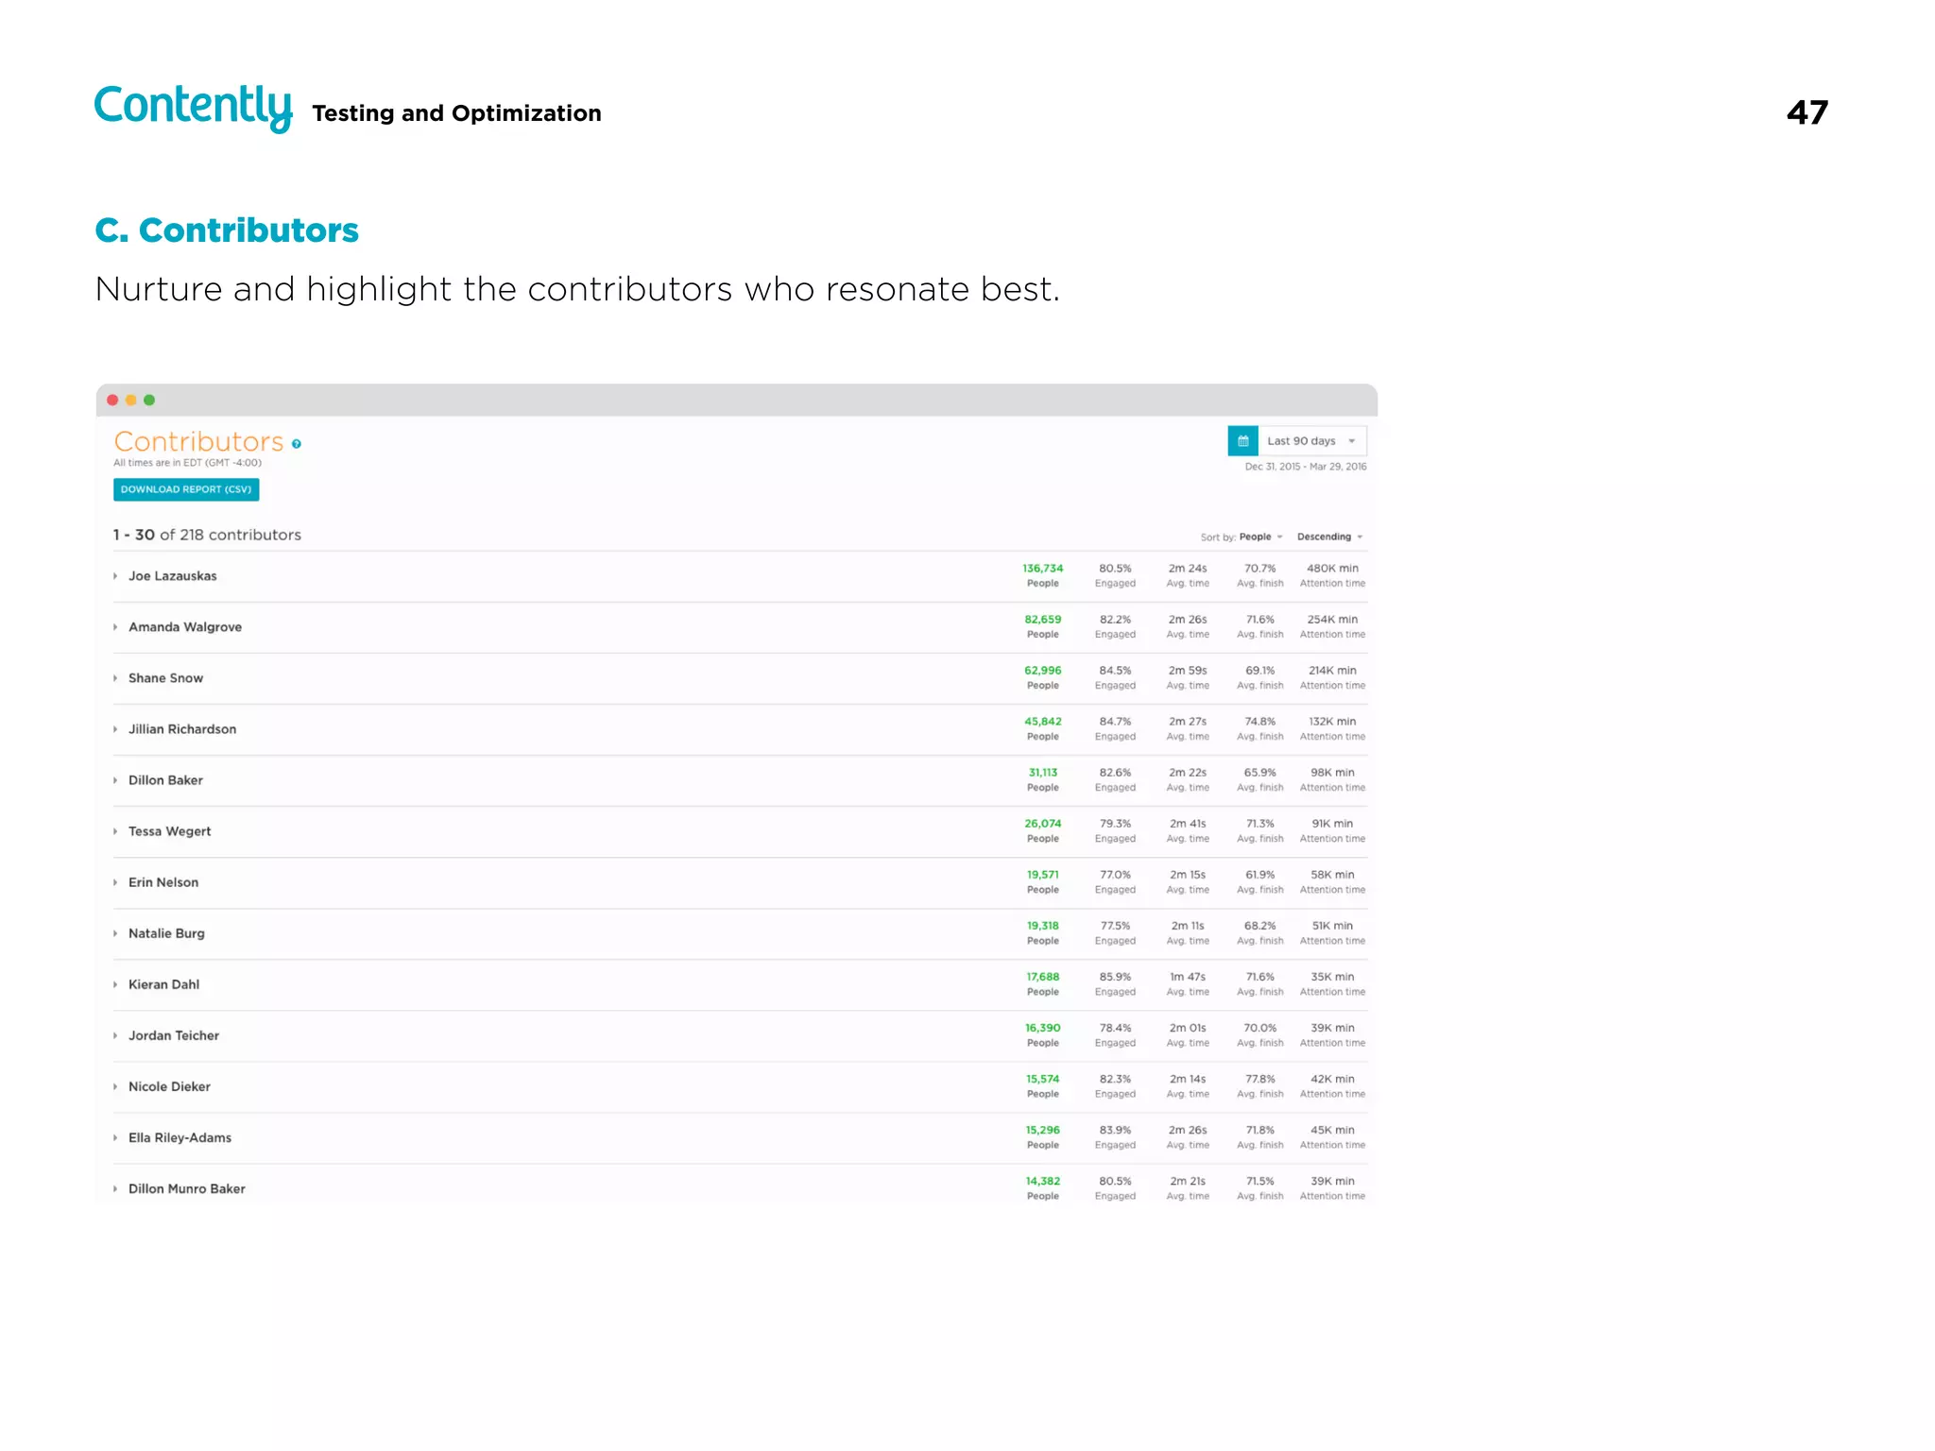
Task: Open the Last 90 days date dropdown
Action: (1311, 441)
